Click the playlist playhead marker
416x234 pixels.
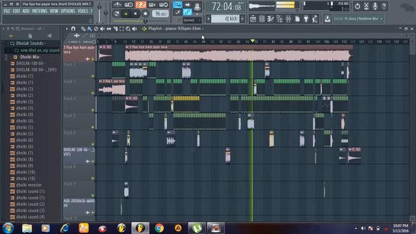pyautogui.click(x=253, y=41)
